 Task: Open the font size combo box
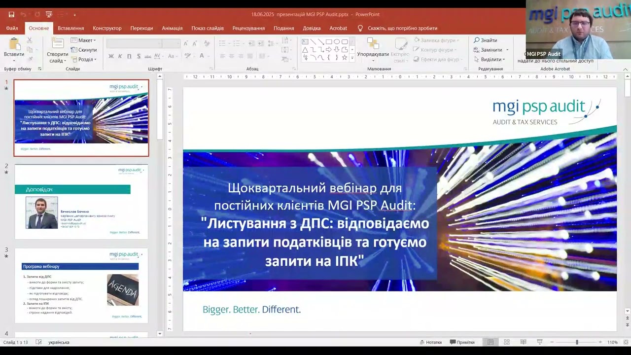(172, 44)
